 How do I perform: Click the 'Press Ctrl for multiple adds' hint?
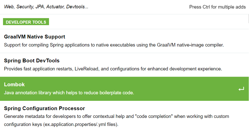coord(217,7)
